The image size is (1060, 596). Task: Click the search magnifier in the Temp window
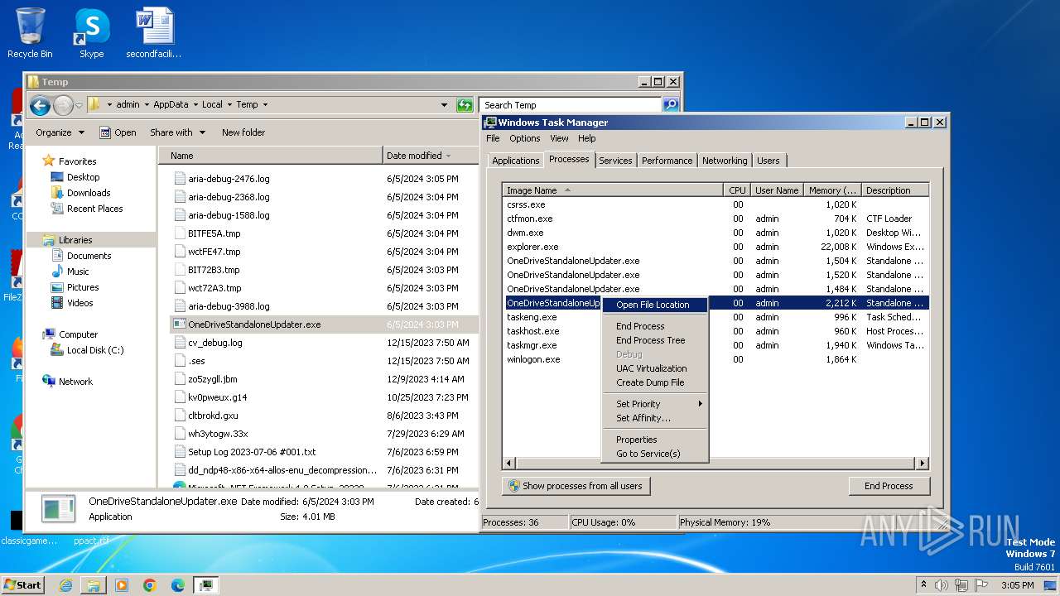click(671, 105)
